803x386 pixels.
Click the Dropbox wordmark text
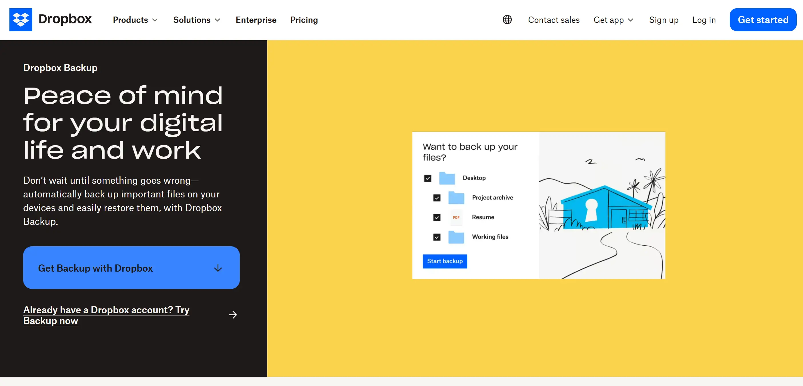click(x=65, y=19)
